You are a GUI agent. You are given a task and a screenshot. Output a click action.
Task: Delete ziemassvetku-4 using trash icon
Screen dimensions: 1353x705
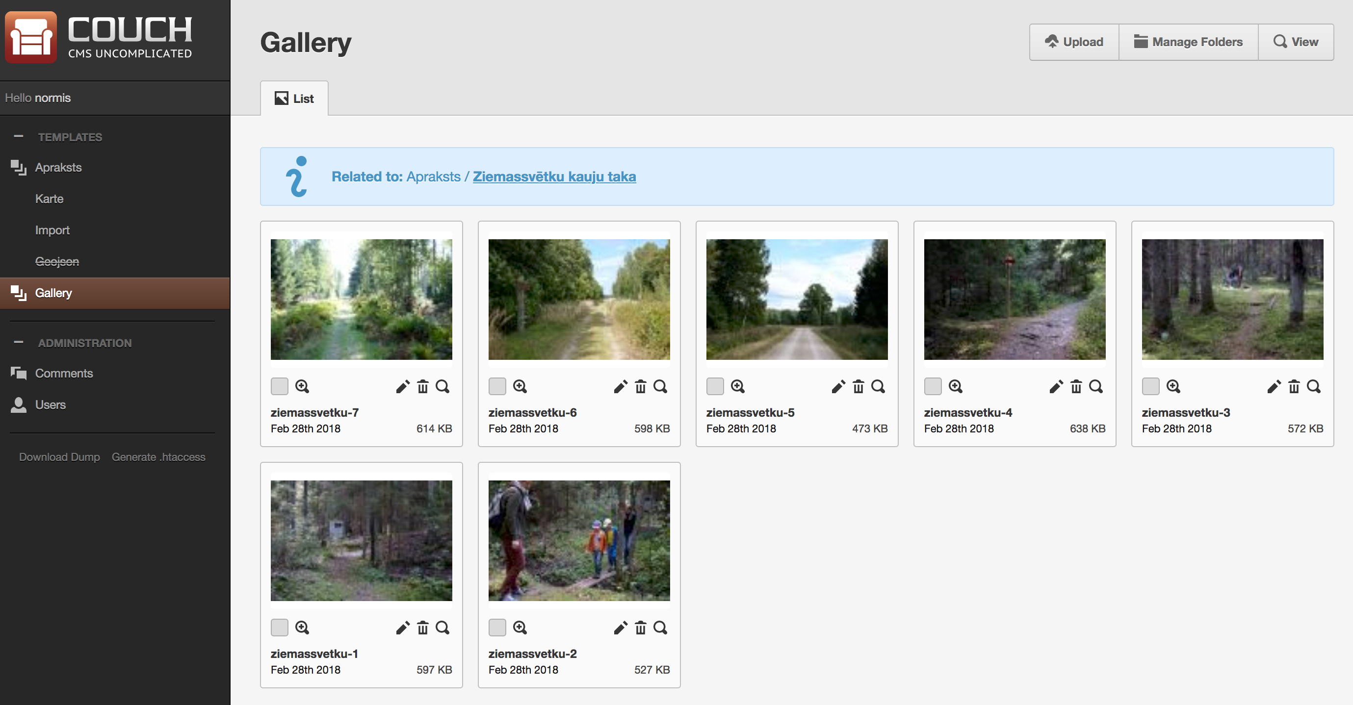click(1077, 386)
